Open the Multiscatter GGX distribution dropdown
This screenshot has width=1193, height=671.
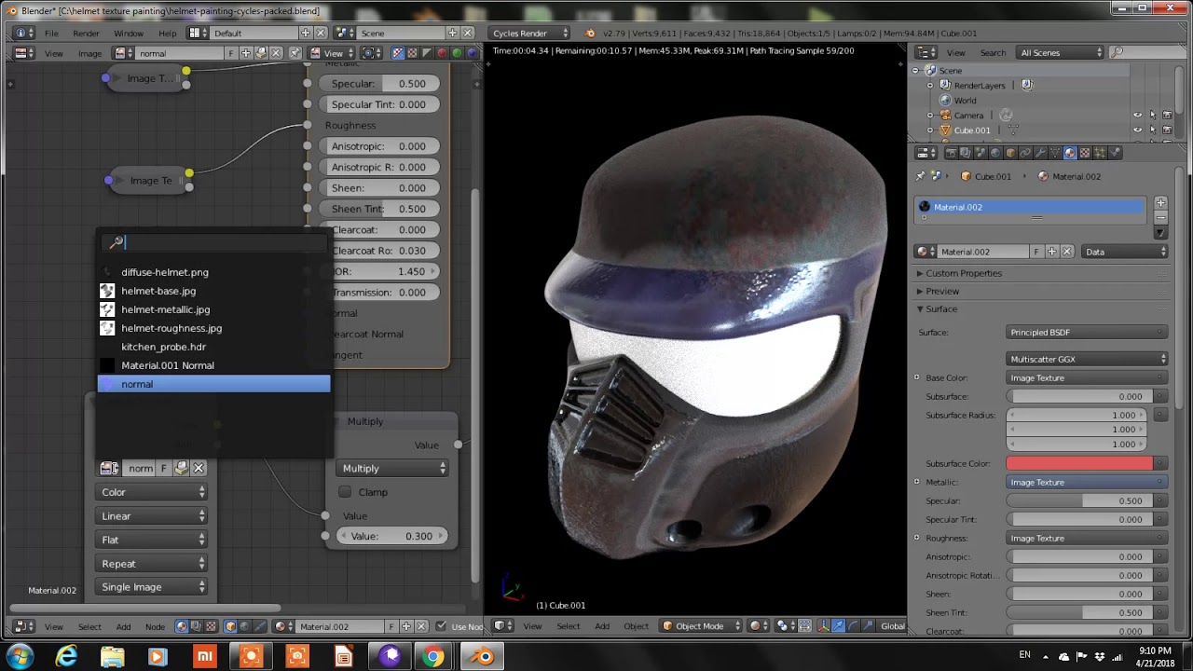pos(1088,359)
